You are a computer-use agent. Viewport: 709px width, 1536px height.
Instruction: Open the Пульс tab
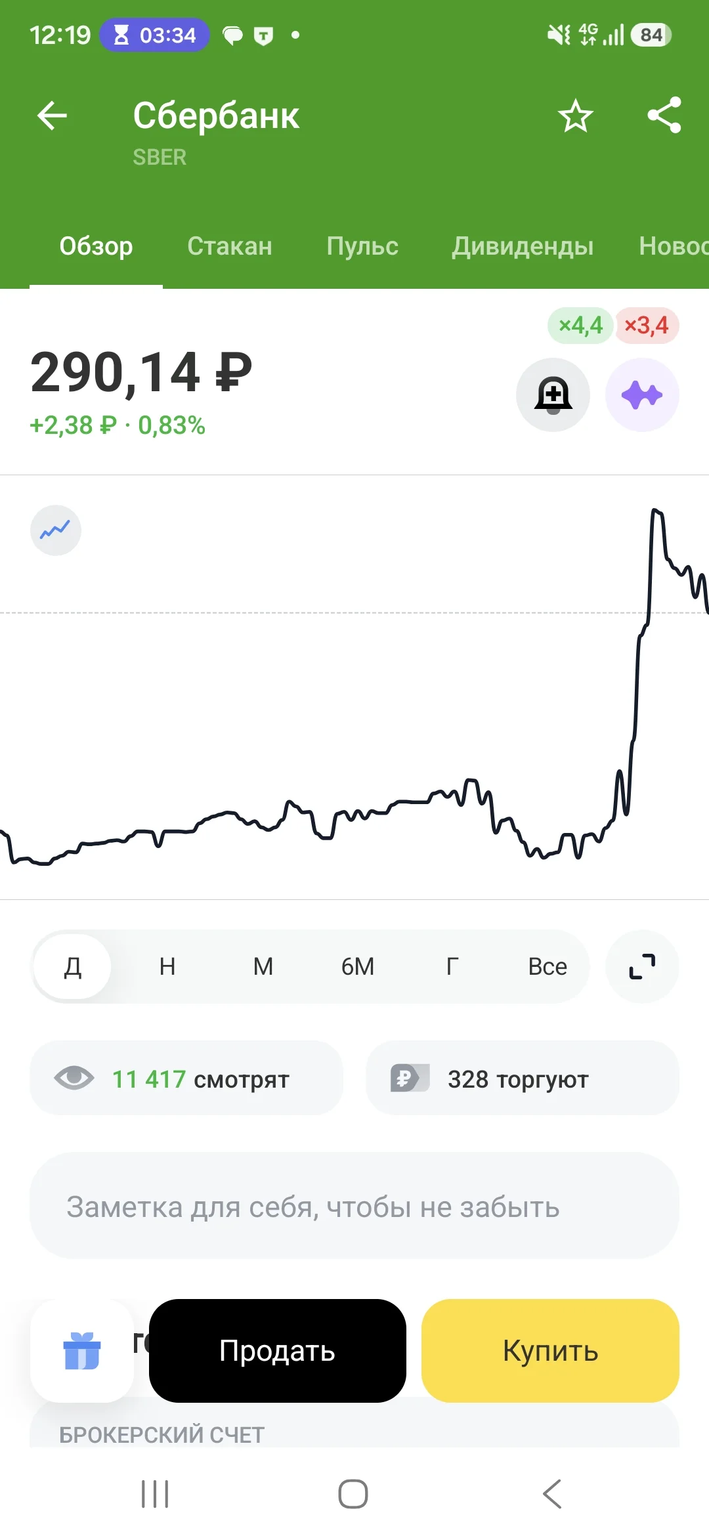coord(362,246)
